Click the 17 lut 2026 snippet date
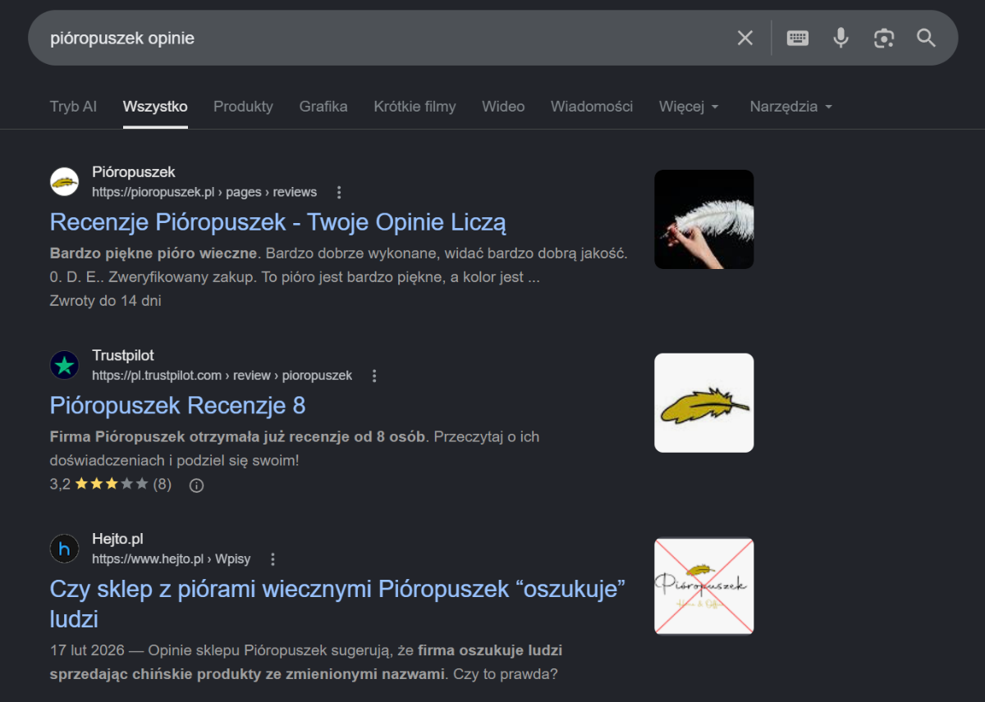 pyautogui.click(x=87, y=650)
